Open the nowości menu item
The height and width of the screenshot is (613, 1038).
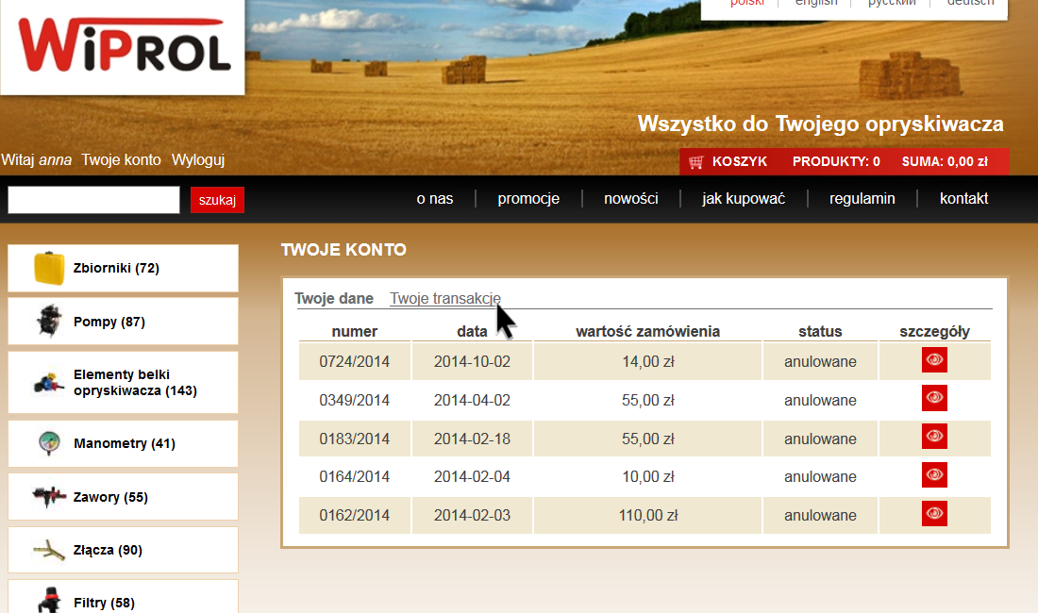pyautogui.click(x=631, y=198)
